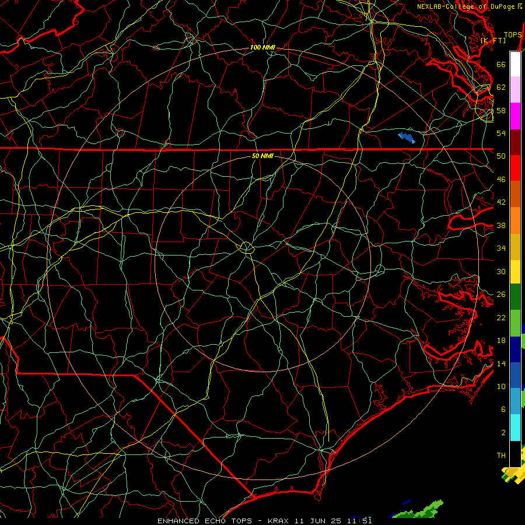The image size is (525, 525).
Task: Select the yellow legend swatch near 30
Action: pyautogui.click(x=515, y=271)
